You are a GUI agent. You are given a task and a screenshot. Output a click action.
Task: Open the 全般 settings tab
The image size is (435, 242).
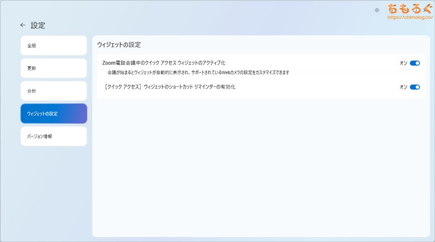tap(54, 45)
